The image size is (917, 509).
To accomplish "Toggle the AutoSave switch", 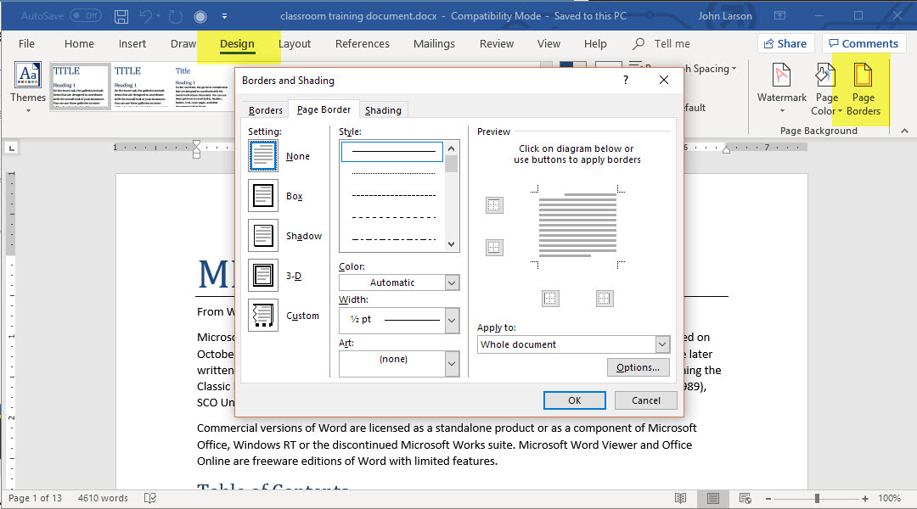I will [x=85, y=16].
